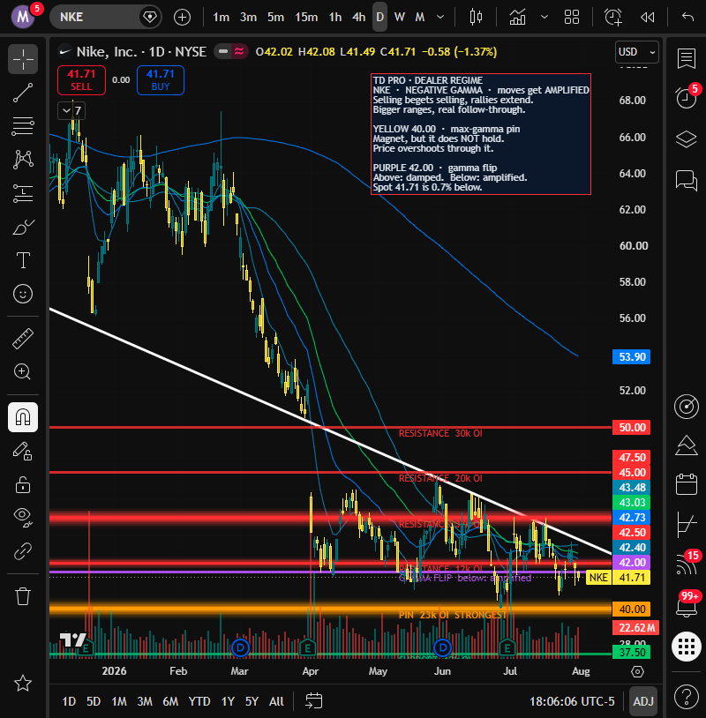Open the chats panel
706x718 pixels.
[686, 180]
